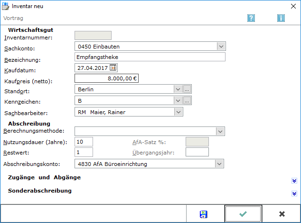The height and width of the screenshot is (223, 301).
Task: Click the Zugänge und Abgänge heading
Action: click(x=44, y=177)
